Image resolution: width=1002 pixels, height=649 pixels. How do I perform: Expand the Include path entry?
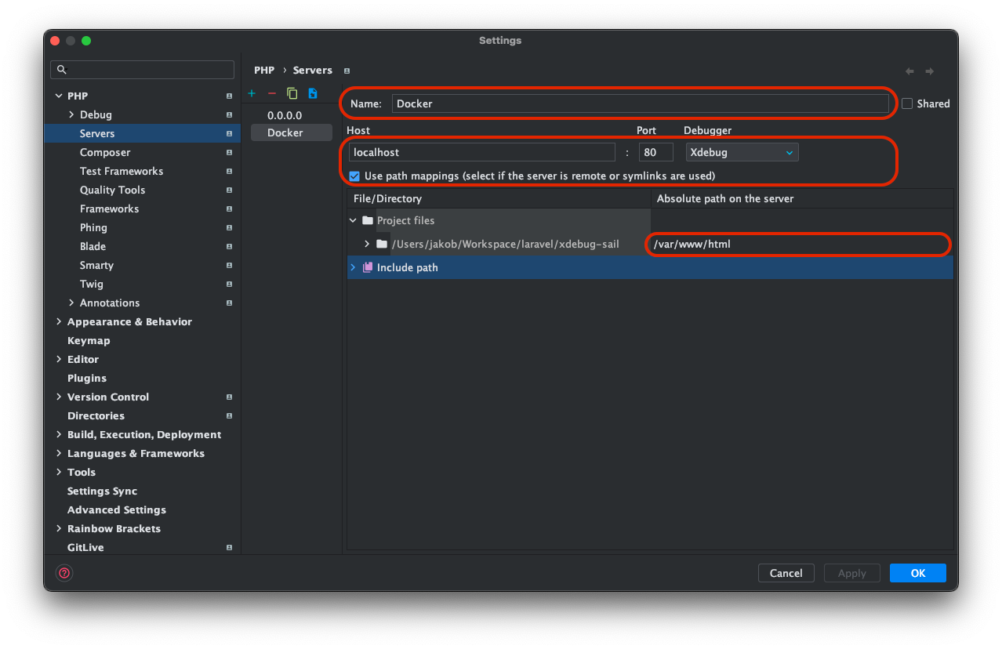click(x=352, y=266)
